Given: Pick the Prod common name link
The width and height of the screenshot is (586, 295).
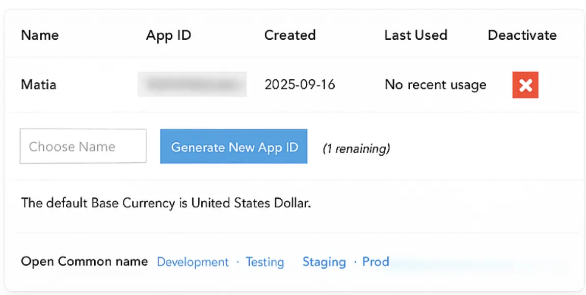Looking at the screenshot, I should pyautogui.click(x=376, y=262).
